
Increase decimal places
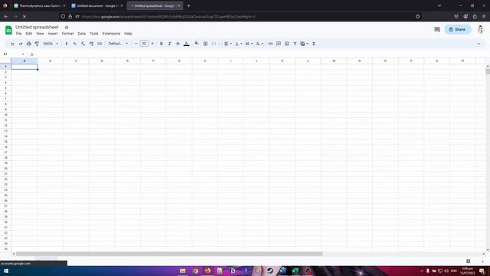pyautogui.click(x=91, y=44)
